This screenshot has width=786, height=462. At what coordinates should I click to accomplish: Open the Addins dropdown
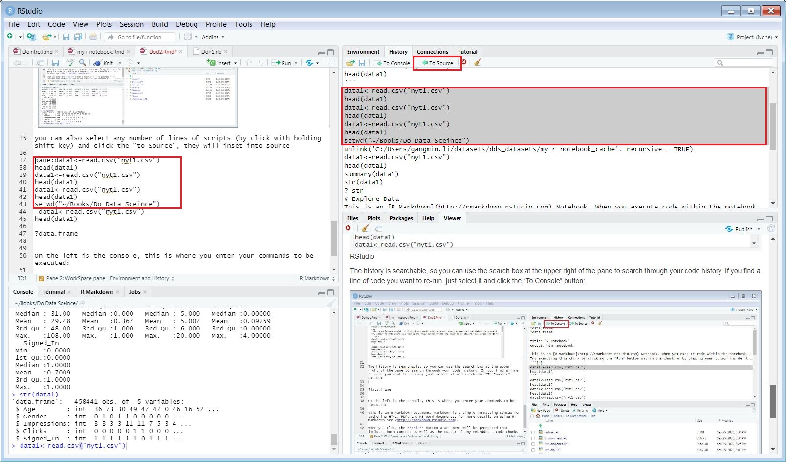tap(213, 37)
